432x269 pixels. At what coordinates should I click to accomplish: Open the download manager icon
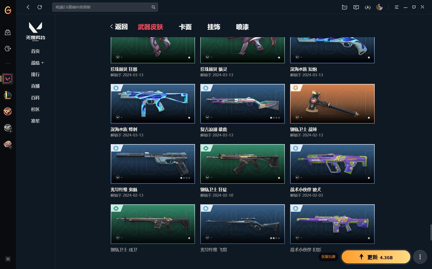tap(368, 7)
